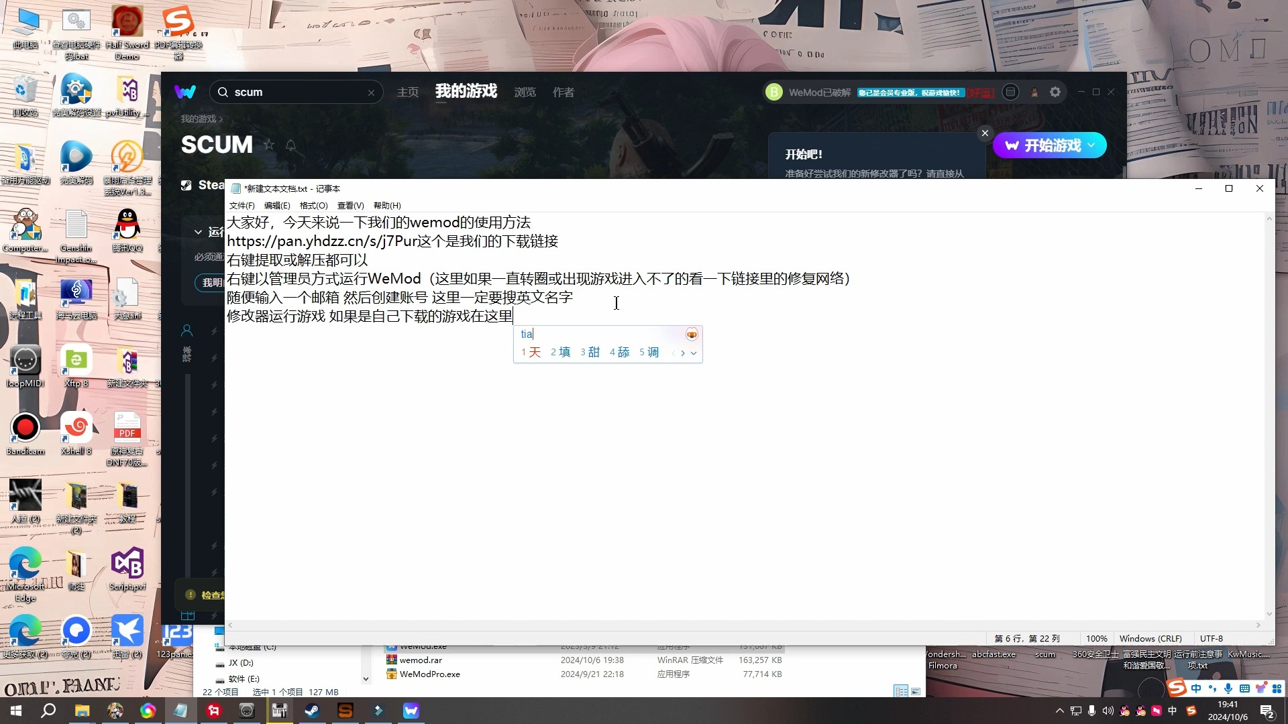Open Notepad 帮助(H) menu
The width and height of the screenshot is (1288, 724).
pyautogui.click(x=387, y=205)
